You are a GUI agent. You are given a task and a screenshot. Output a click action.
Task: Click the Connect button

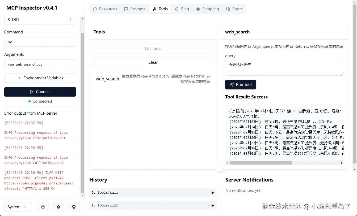pos(40,92)
